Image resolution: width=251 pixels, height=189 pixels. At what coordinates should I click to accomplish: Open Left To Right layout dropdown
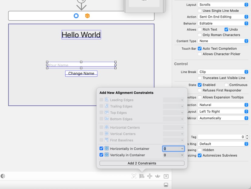[x=223, y=111]
